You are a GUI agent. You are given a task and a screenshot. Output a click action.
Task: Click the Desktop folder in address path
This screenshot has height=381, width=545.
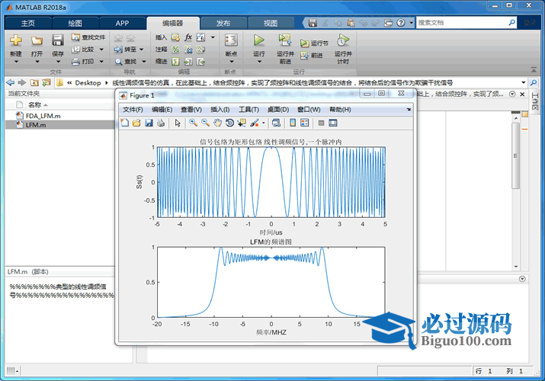[x=88, y=82]
